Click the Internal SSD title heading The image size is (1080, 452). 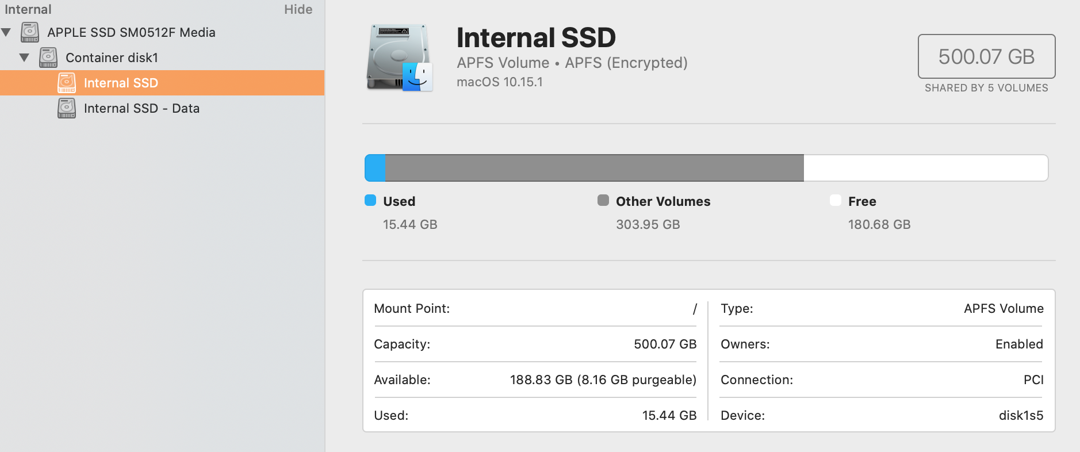536,38
